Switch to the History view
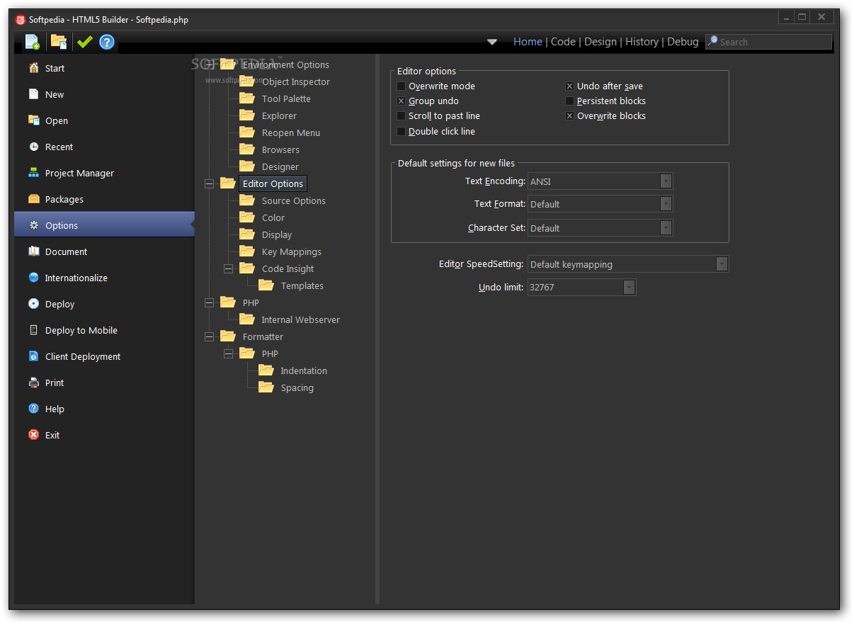 (642, 42)
